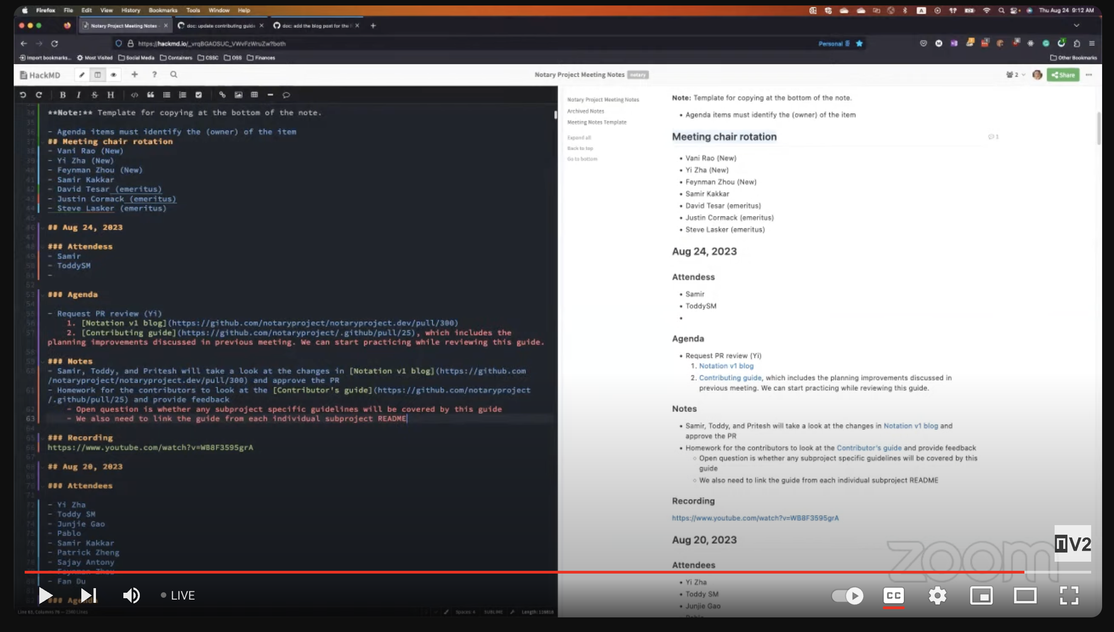Open YouTube recording link in preview
The height and width of the screenshot is (632, 1114).
pos(755,518)
